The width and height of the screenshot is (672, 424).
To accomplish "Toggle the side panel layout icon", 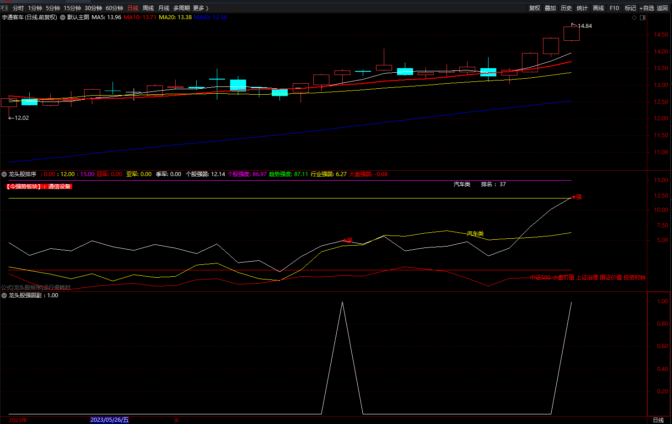I will (x=643, y=17).
